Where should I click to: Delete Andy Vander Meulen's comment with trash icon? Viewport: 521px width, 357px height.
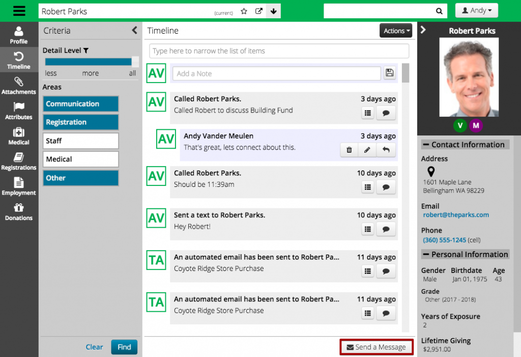pos(349,150)
